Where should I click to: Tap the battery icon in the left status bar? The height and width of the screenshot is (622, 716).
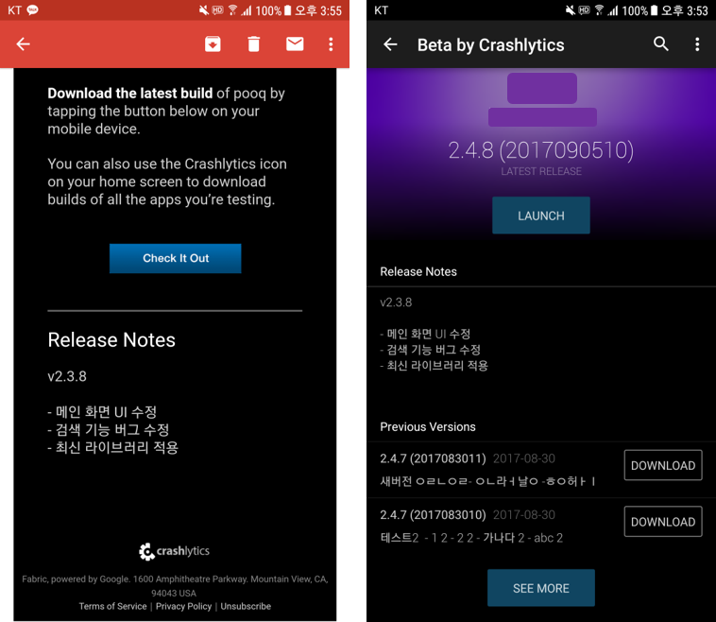click(288, 10)
